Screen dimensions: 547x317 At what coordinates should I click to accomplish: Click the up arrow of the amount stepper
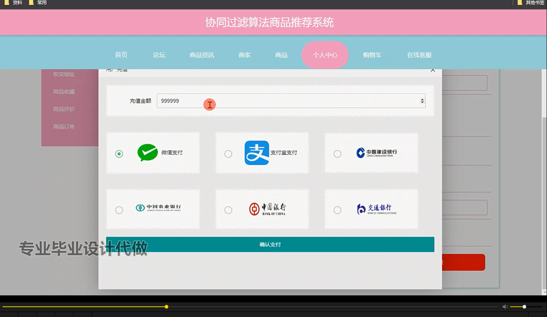pyautogui.click(x=422, y=99)
